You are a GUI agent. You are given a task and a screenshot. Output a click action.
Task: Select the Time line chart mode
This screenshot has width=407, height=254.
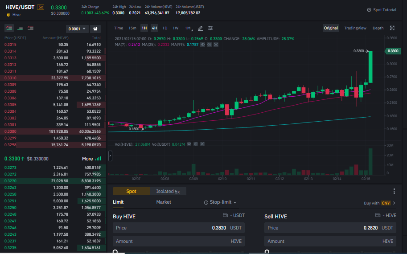(x=119, y=28)
